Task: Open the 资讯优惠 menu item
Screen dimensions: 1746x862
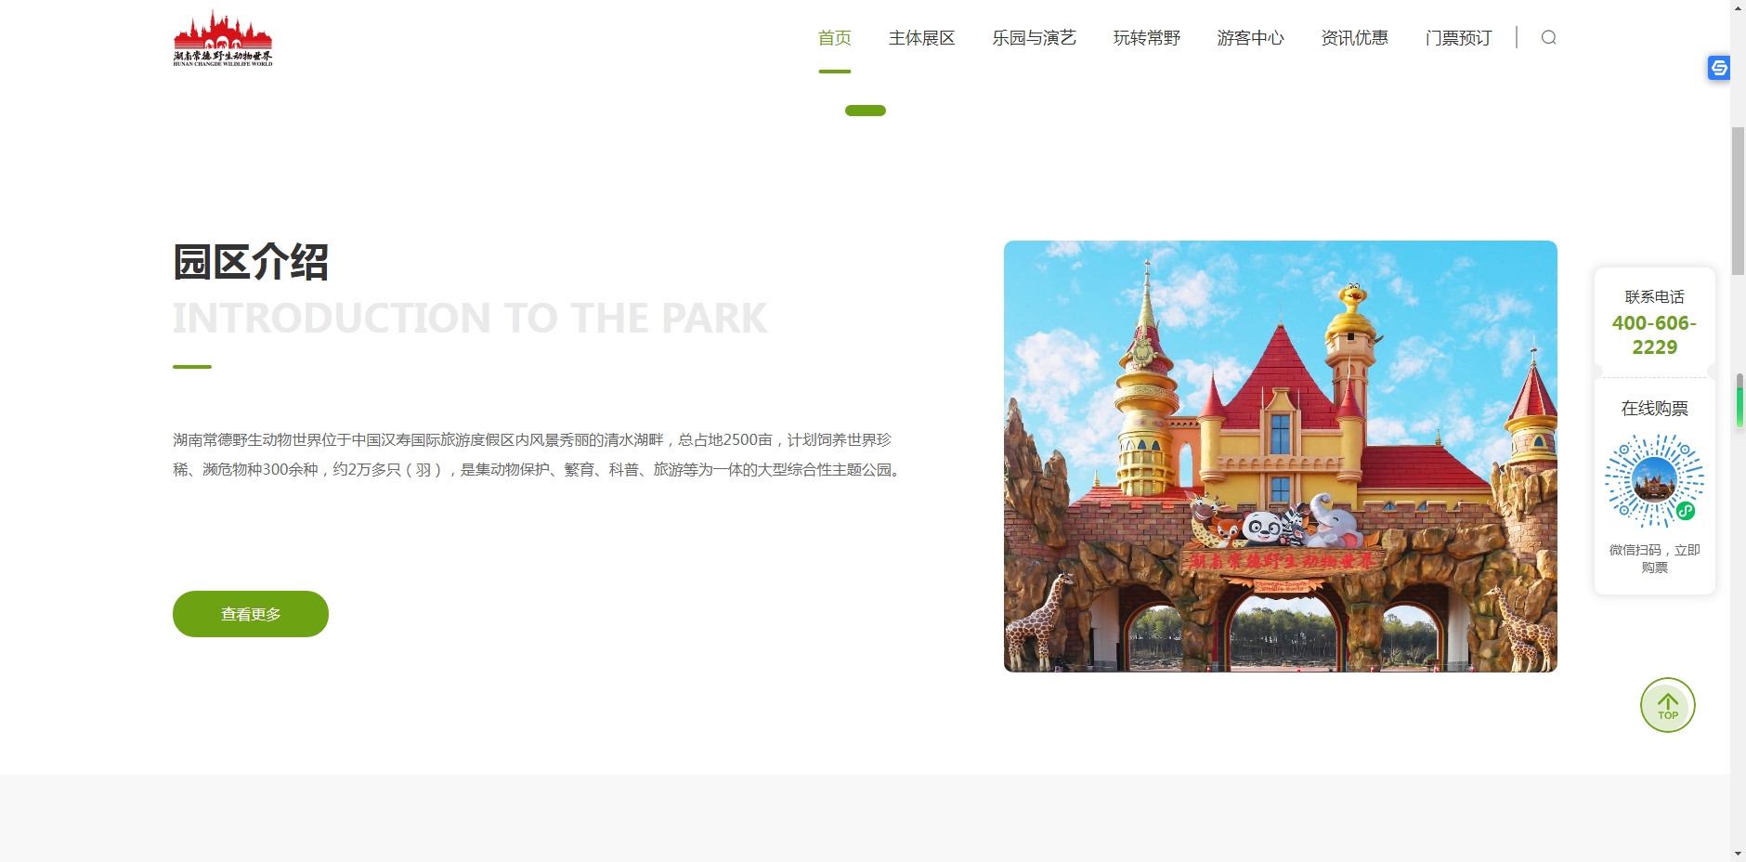Action: click(1354, 38)
